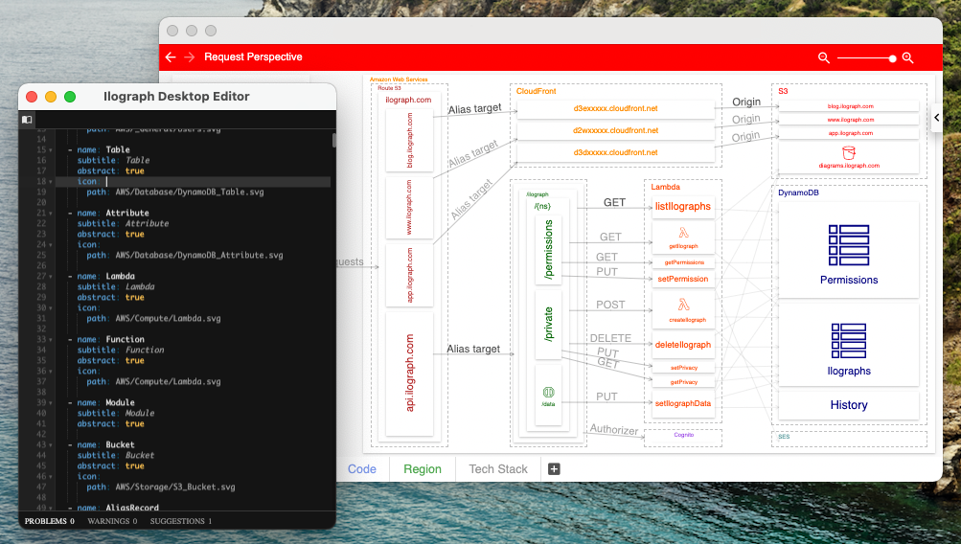This screenshot has width=961, height=544.
Task: Select the History table node
Action: click(849, 405)
